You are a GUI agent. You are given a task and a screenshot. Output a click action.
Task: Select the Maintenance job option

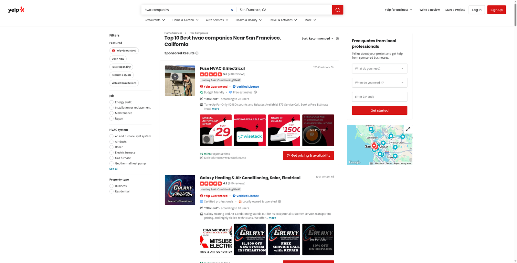click(x=111, y=113)
